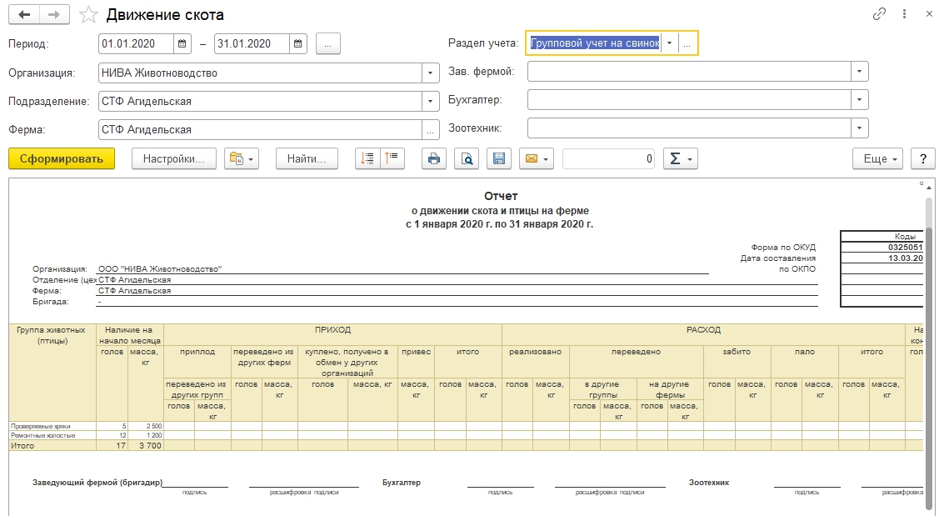Click the mass cell 1 200
949x516 pixels.
[x=145, y=435]
